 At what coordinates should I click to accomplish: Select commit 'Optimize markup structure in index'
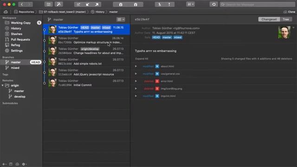(x=87, y=40)
